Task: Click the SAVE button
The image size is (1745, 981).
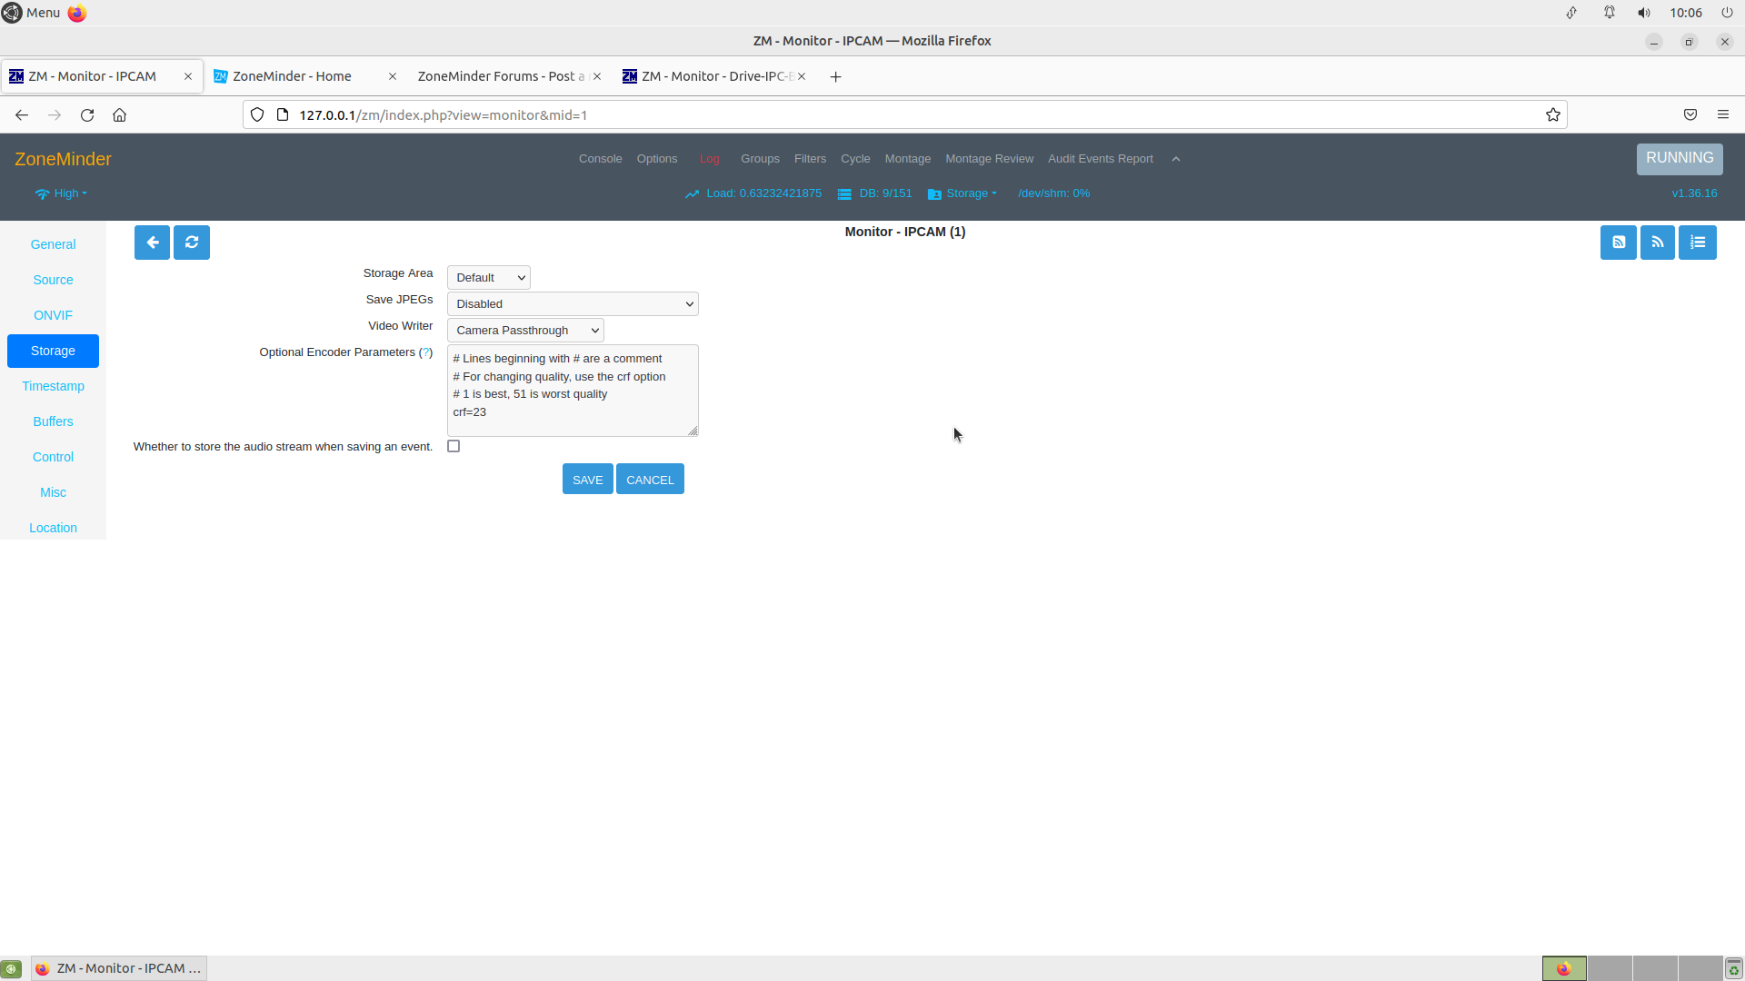Action: (587, 480)
